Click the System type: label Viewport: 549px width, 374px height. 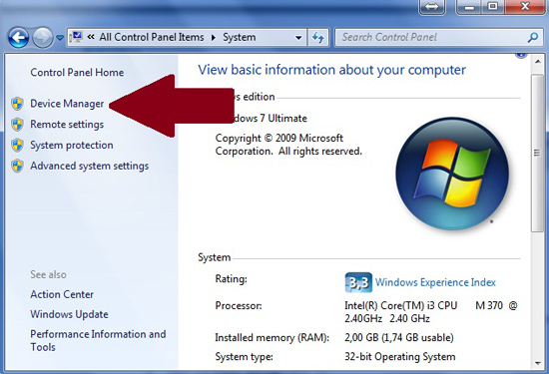[x=244, y=357]
